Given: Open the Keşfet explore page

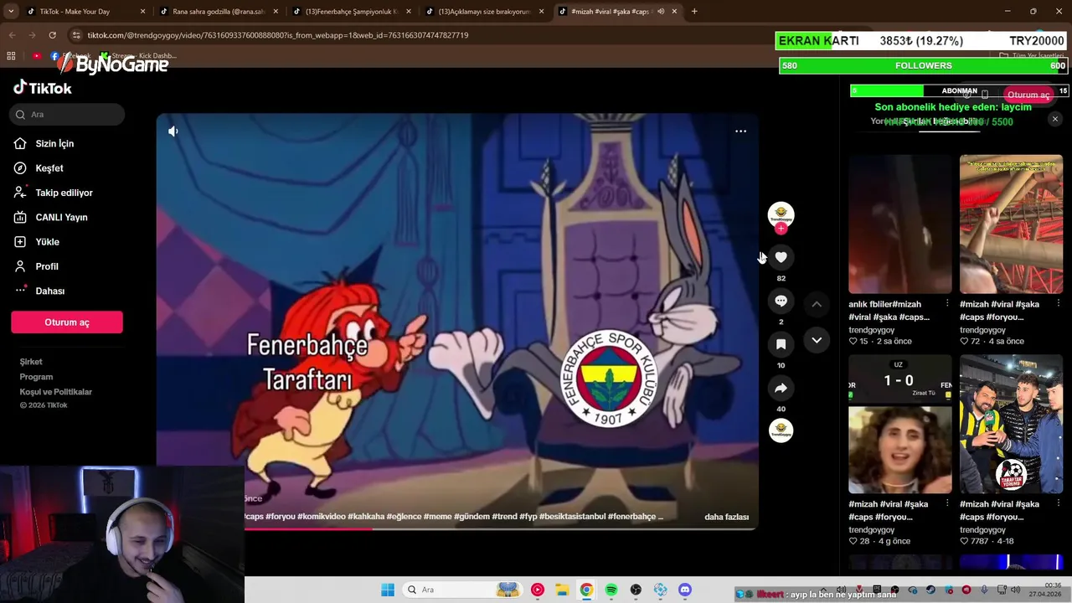Looking at the screenshot, I should point(49,168).
